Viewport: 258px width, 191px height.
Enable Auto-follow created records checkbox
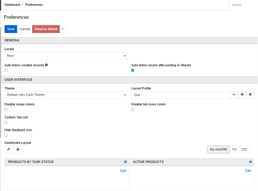6,70
